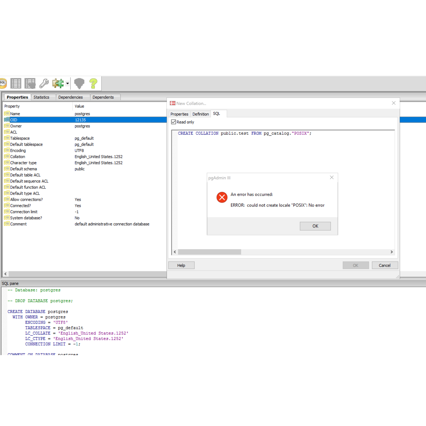The width and height of the screenshot is (426, 426).
Task: Click the Help button
Action: 181,265
